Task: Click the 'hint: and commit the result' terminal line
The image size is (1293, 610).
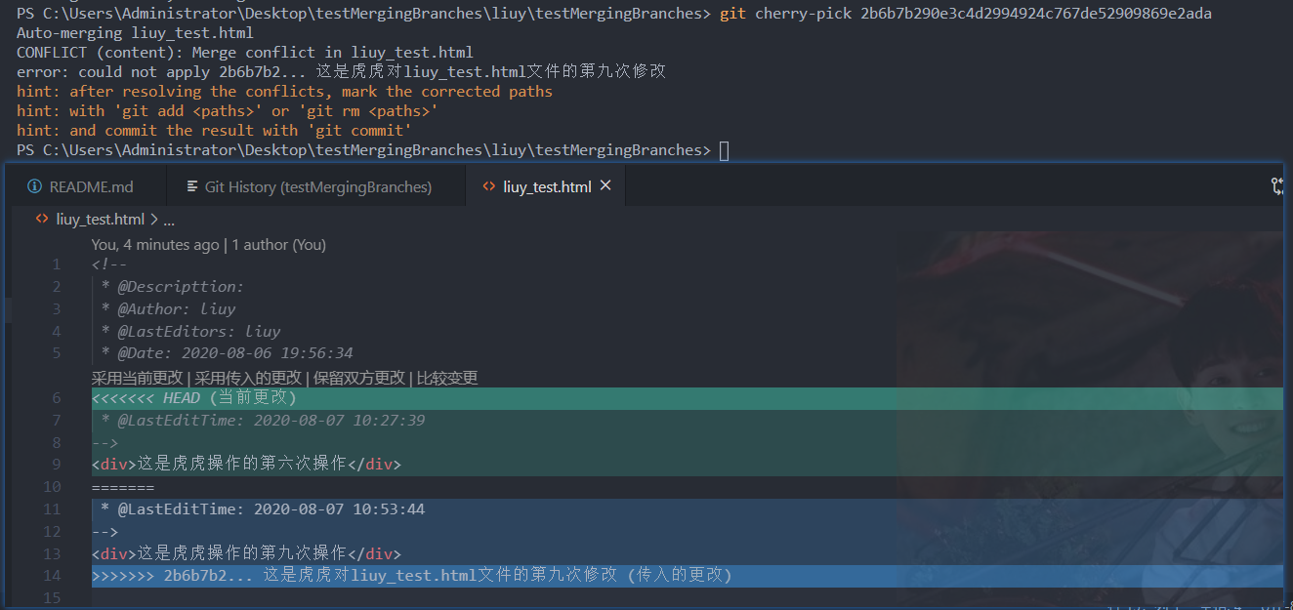Action: pyautogui.click(x=214, y=131)
